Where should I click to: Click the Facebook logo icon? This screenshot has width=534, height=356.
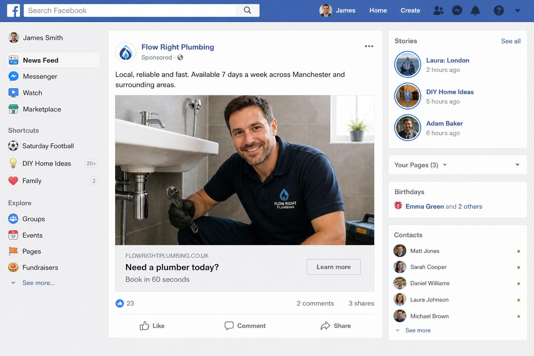14,10
